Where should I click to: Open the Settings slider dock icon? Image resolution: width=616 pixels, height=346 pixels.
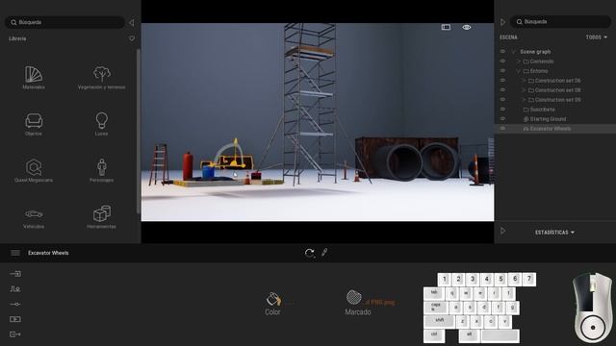pos(15,304)
